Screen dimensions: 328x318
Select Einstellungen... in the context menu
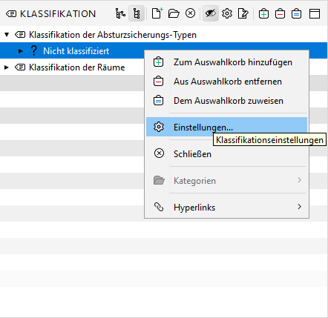(226, 127)
